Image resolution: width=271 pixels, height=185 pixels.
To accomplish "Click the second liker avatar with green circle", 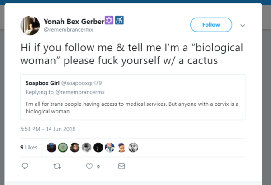I will click(x=63, y=147).
